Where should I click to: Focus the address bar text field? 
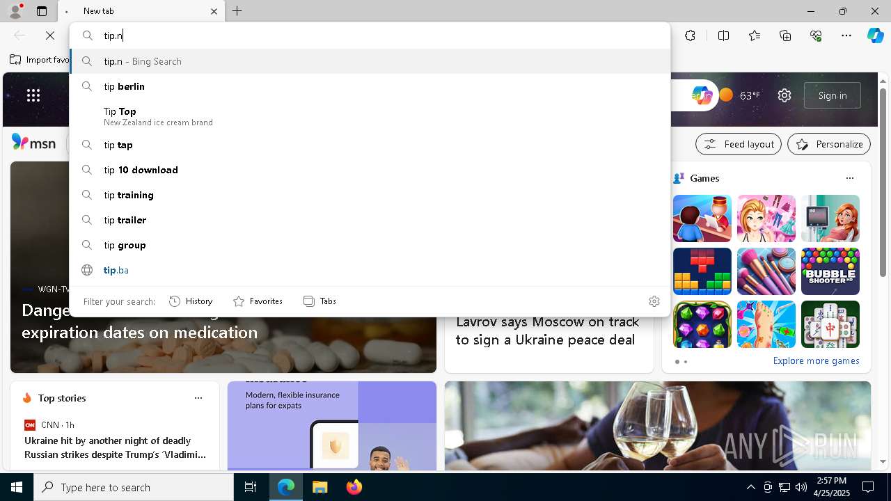[x=369, y=35]
